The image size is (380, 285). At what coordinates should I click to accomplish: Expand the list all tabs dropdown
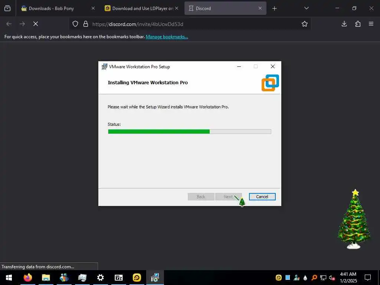306,8
